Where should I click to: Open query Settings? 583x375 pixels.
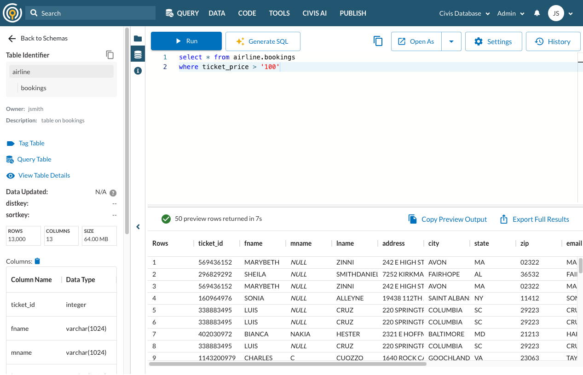coord(493,41)
